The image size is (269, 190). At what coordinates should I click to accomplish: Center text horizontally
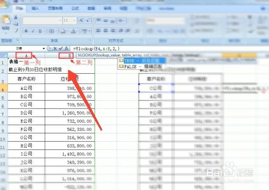point(105,31)
